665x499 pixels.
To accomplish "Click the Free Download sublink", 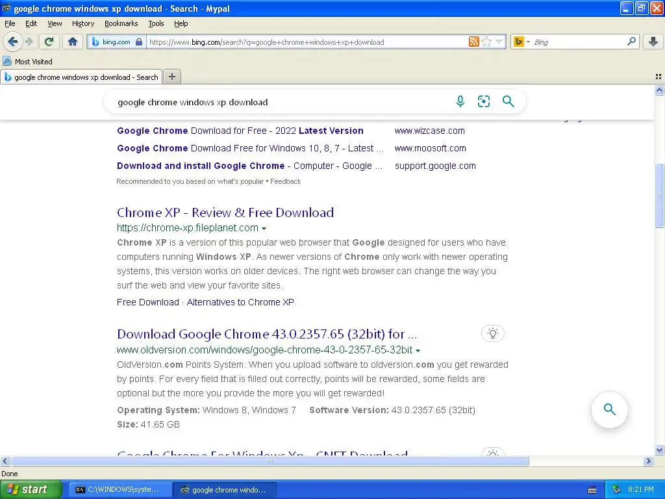I will coord(148,302).
